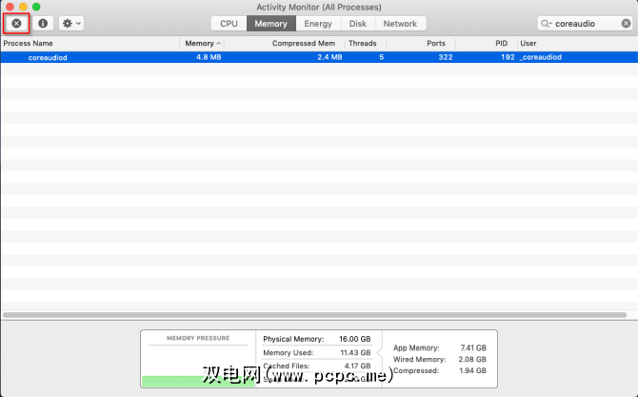Open search magnifier options menu
The height and width of the screenshot is (397, 638).
(546, 24)
